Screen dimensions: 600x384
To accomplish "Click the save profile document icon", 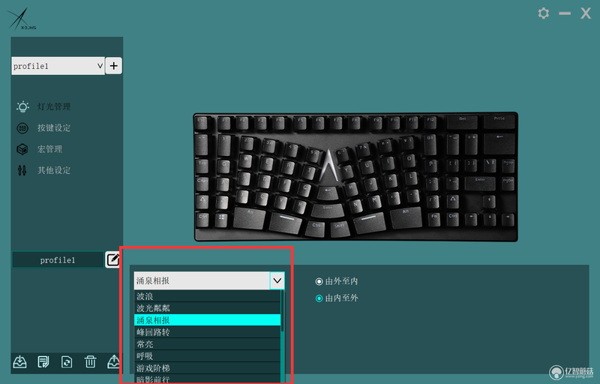I will [43, 361].
